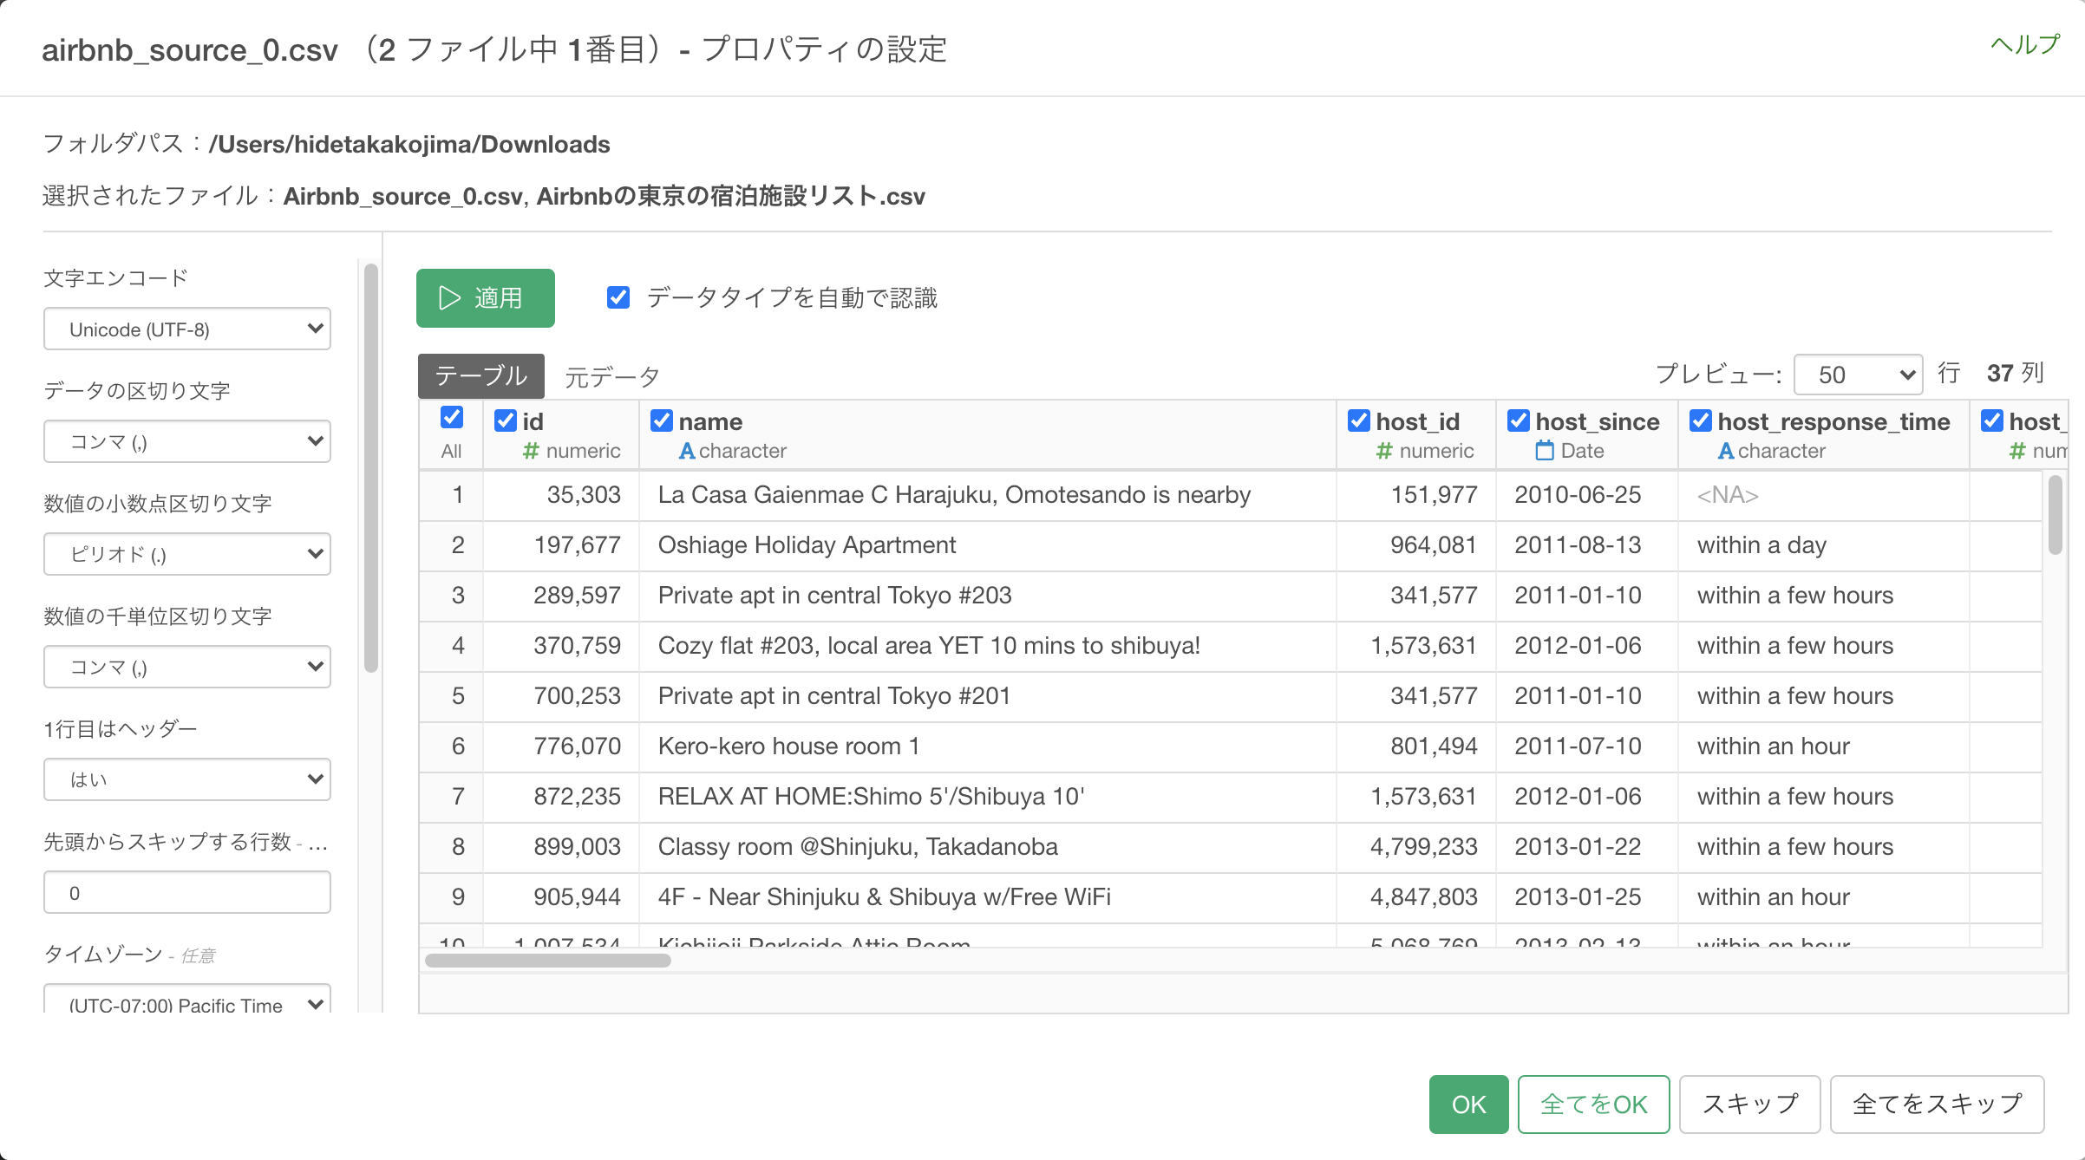Open the データの区切り文字 dropdown

(187, 441)
